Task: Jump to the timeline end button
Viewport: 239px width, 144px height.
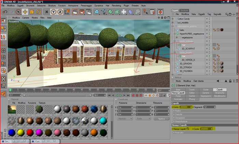Action: (128, 95)
